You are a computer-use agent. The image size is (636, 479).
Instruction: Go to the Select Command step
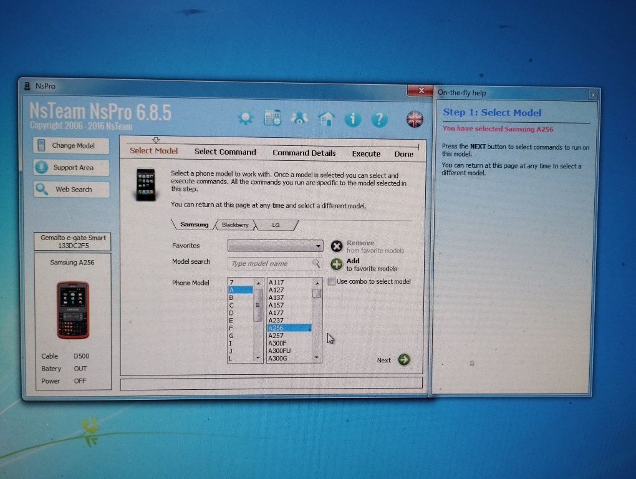tap(225, 152)
